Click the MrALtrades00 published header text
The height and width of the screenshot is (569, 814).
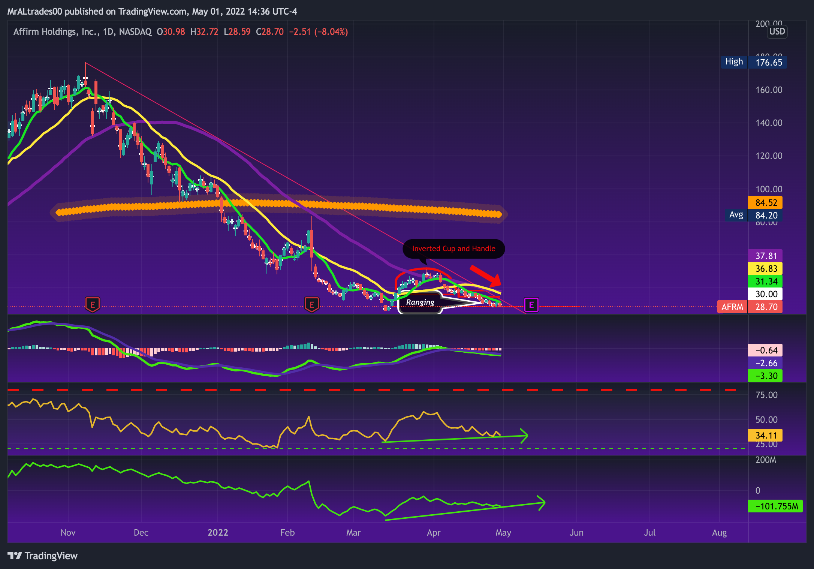(x=152, y=11)
